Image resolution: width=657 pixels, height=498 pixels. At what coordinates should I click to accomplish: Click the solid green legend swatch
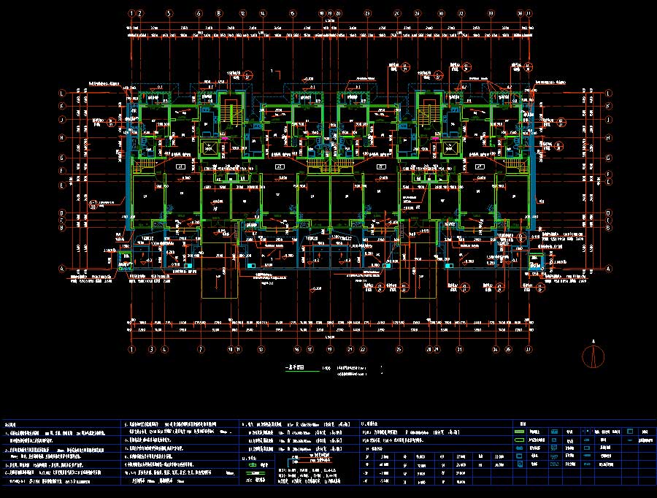(x=519, y=432)
